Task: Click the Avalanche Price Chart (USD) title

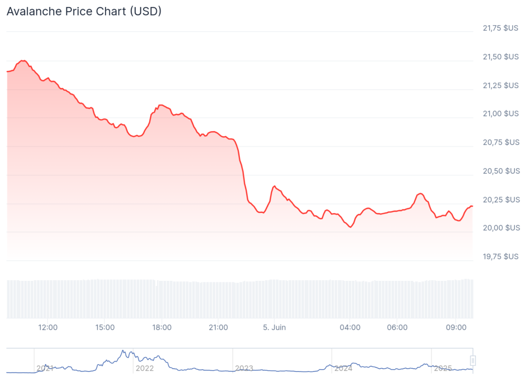Action: coord(84,11)
